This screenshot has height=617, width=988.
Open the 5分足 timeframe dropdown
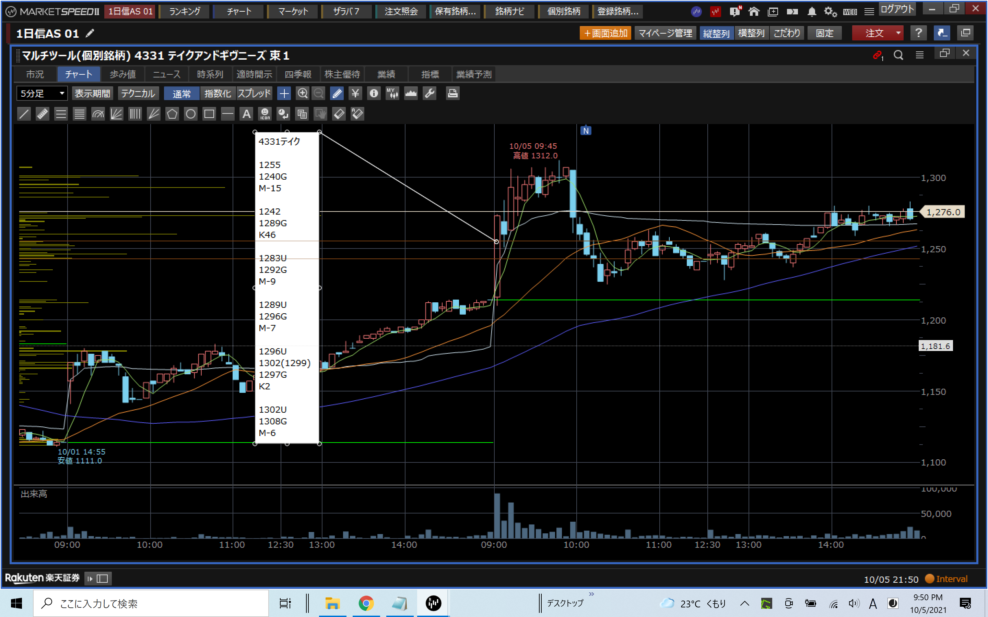[x=42, y=94]
